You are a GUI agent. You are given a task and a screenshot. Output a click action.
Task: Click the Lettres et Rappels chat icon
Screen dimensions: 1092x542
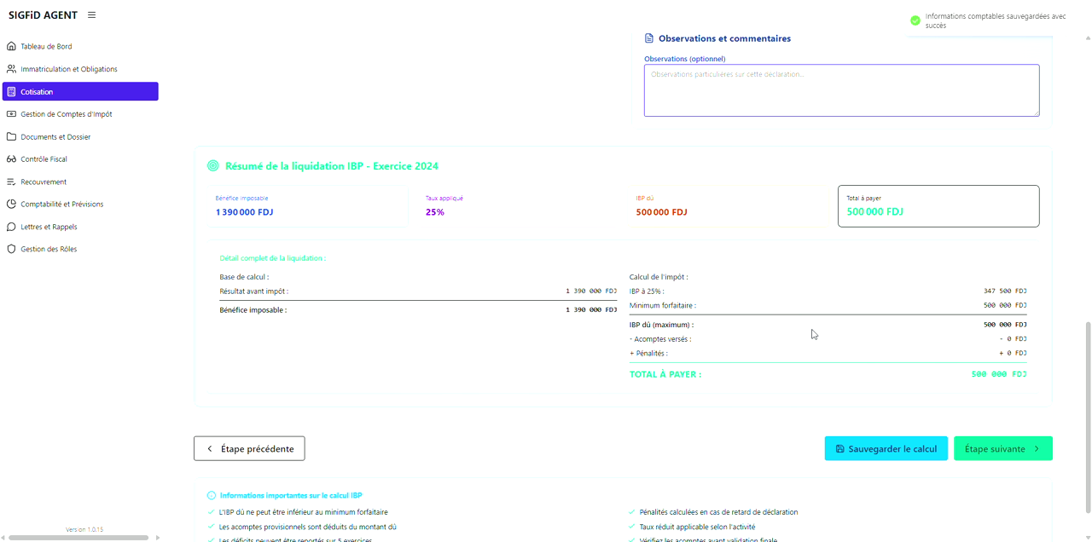[x=11, y=227]
